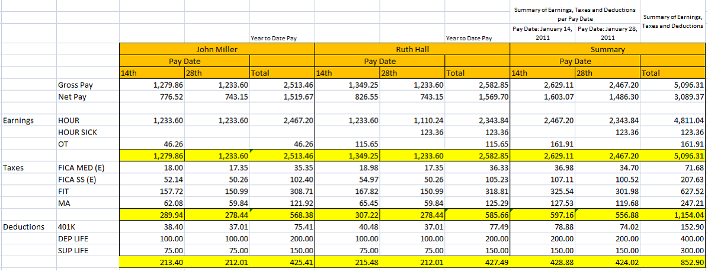Select the net pay total 1,519.67
Image resolution: width=708 pixels, height=271 pixels.
click(x=282, y=97)
